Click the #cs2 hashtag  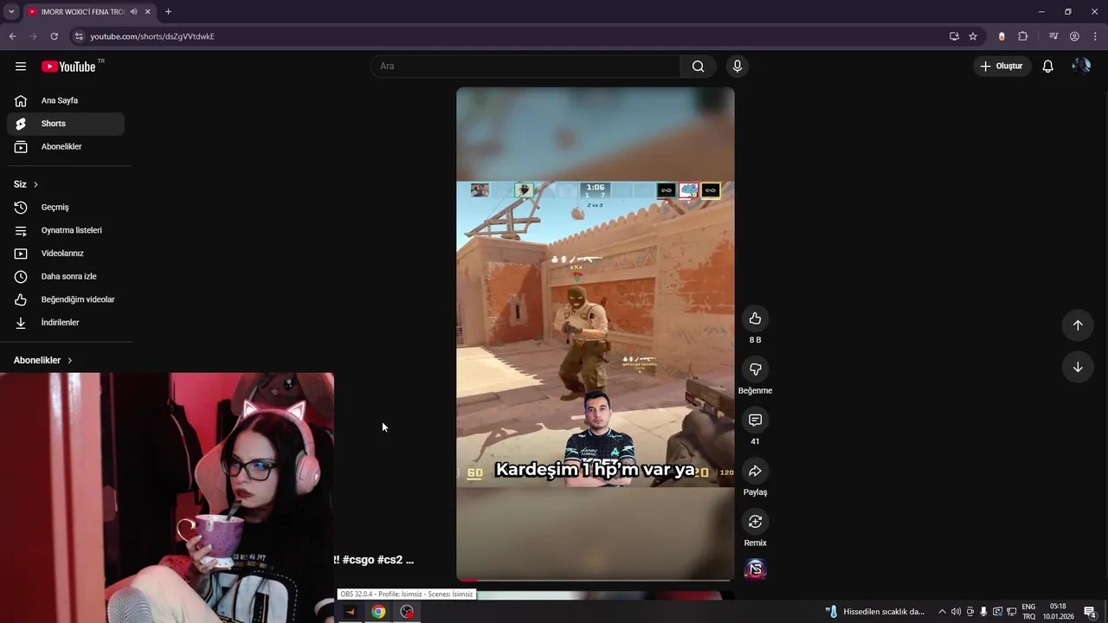[390, 560]
